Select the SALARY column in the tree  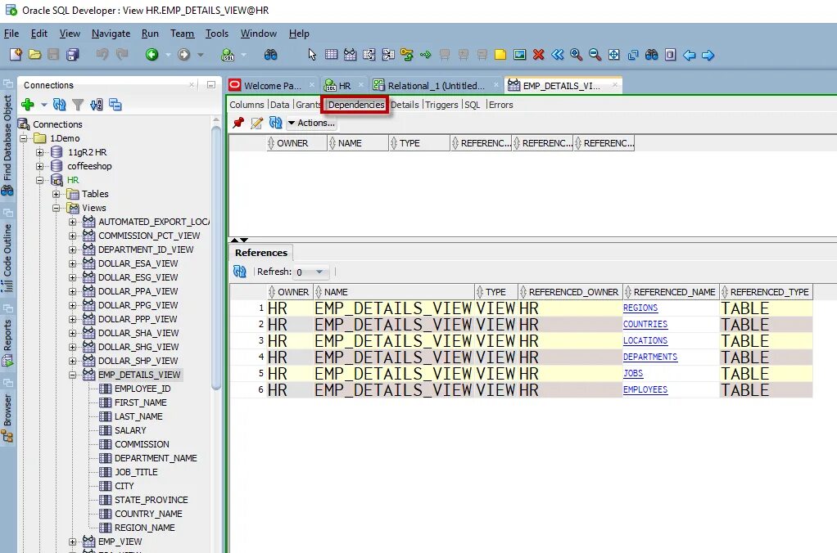click(x=129, y=430)
